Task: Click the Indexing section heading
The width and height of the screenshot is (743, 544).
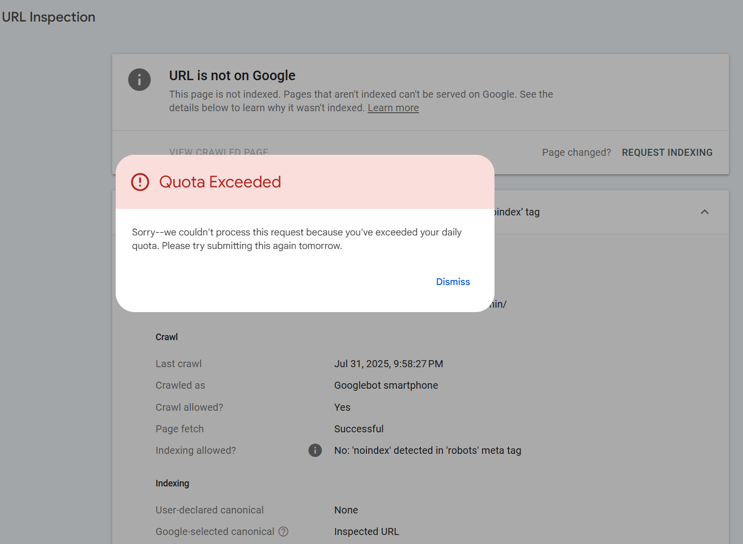Action: (172, 483)
